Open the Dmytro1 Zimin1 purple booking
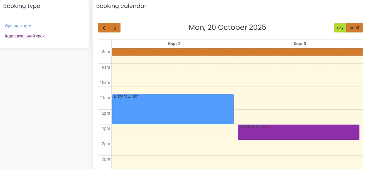This screenshot has height=169, width=365. click(x=298, y=132)
